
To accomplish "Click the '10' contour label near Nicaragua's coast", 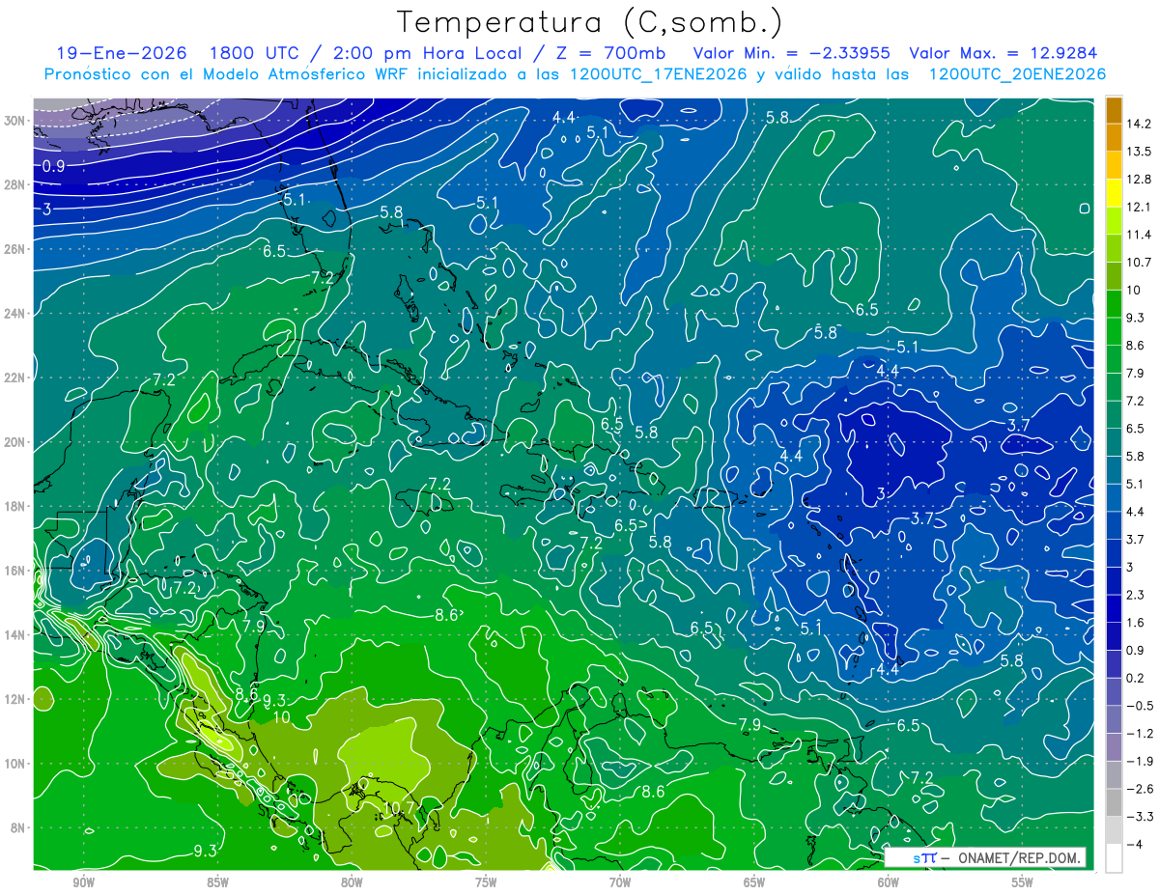I will [281, 717].
